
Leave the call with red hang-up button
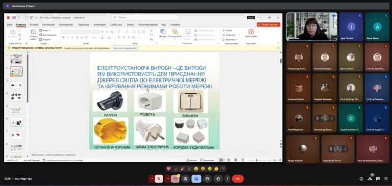point(238,179)
